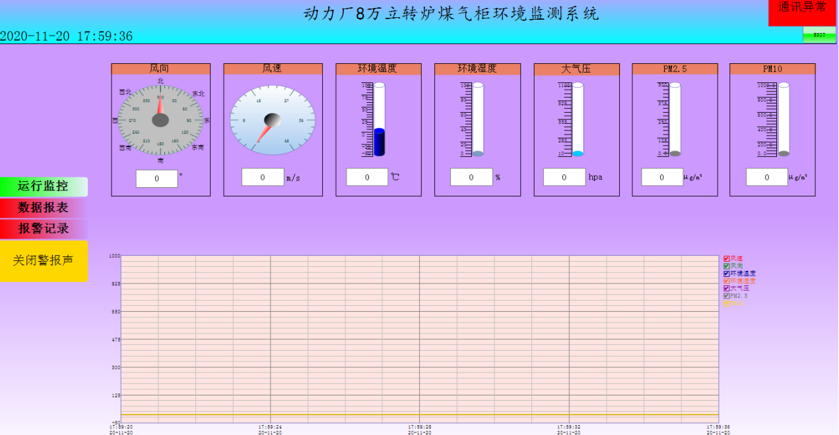Click the PM2.5 value field
839x435 pixels.
point(662,177)
